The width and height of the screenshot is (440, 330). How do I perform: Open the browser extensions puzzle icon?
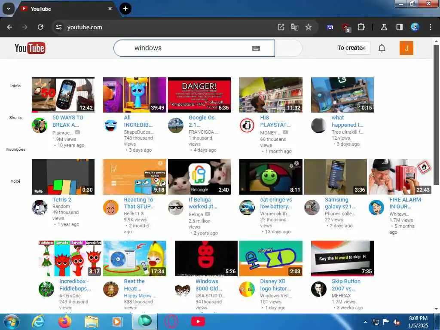361,27
